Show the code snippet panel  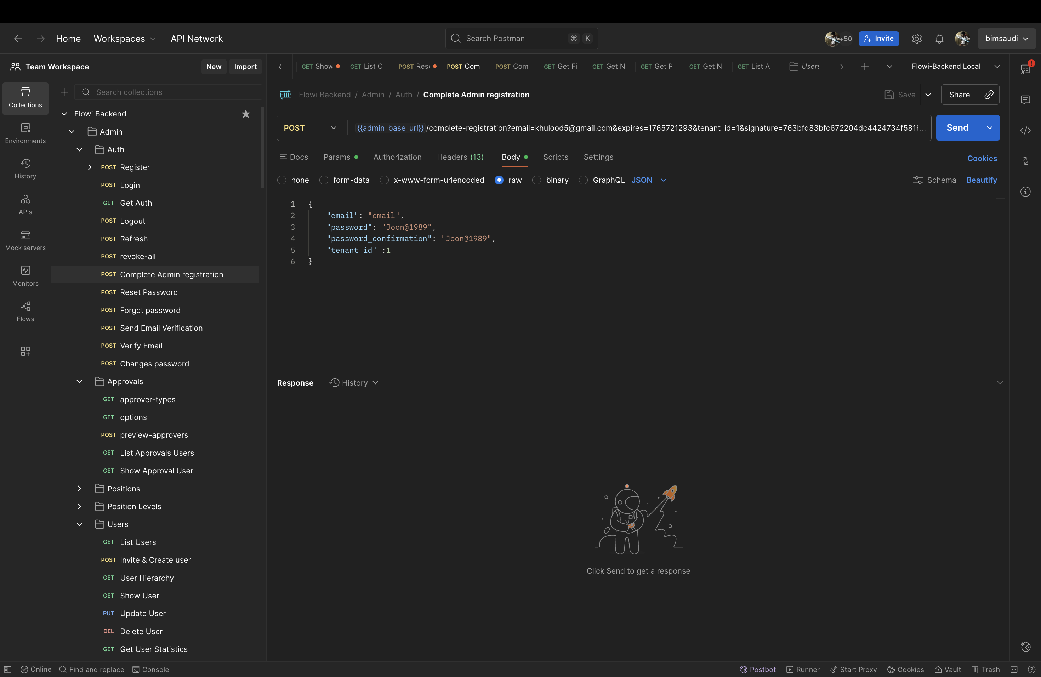(x=1025, y=130)
